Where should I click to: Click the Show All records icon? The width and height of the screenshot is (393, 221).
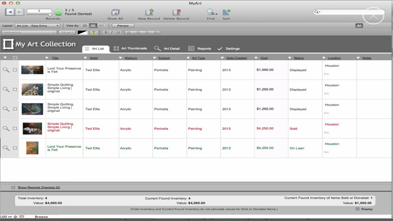click(x=115, y=12)
